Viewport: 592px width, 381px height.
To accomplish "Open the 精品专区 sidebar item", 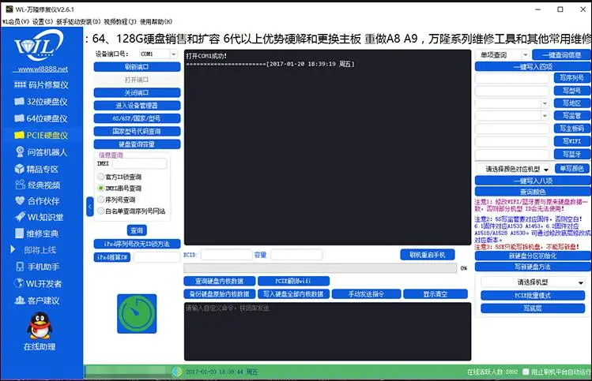I will pyautogui.click(x=36, y=169).
